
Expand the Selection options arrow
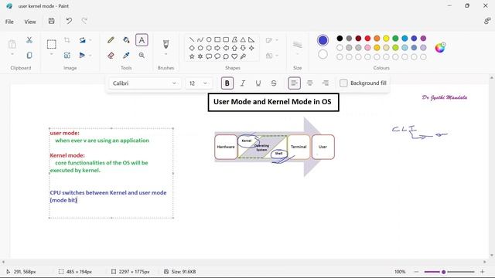point(52,54)
